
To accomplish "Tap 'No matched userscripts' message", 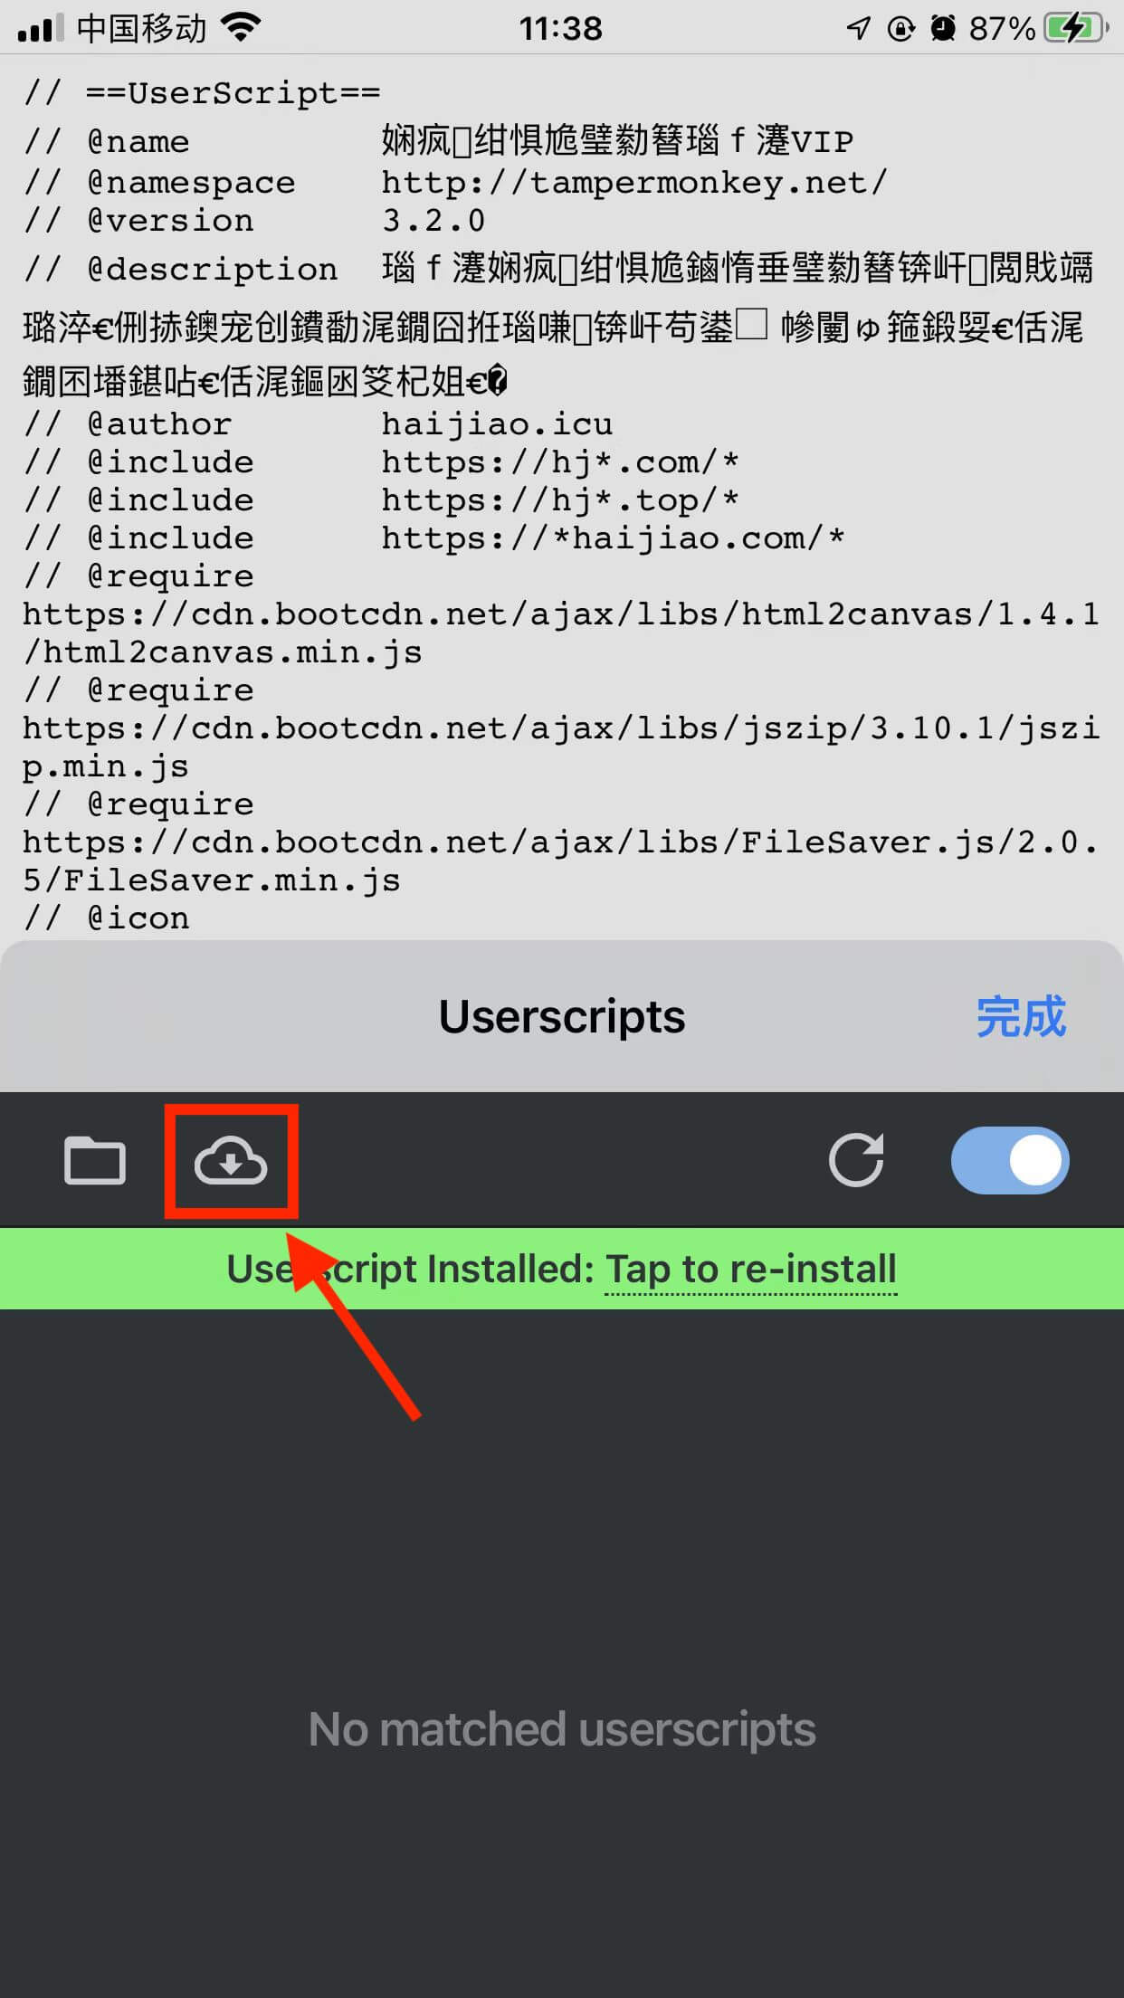I will click(562, 1729).
